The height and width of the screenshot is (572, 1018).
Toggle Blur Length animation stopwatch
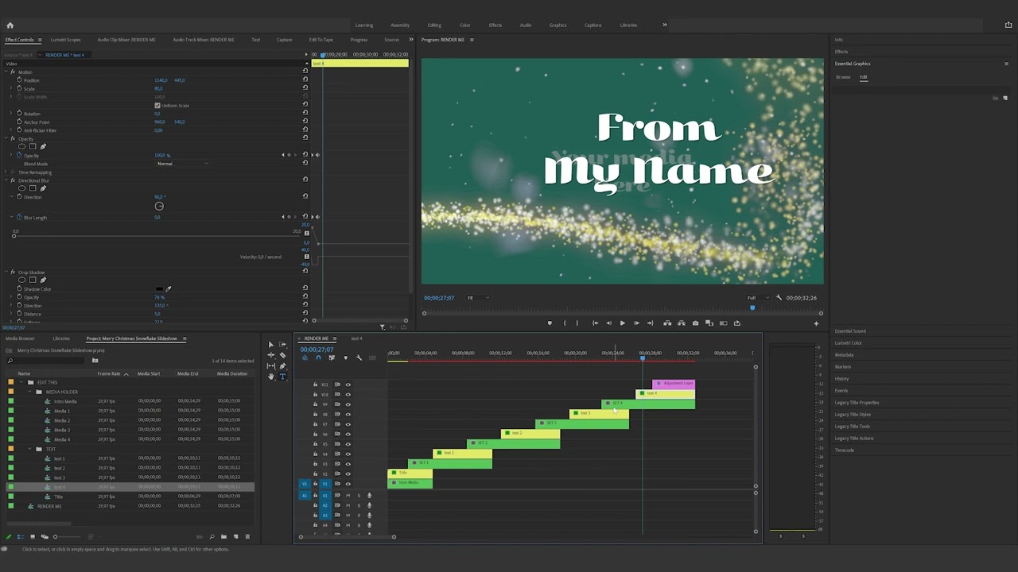(x=19, y=217)
